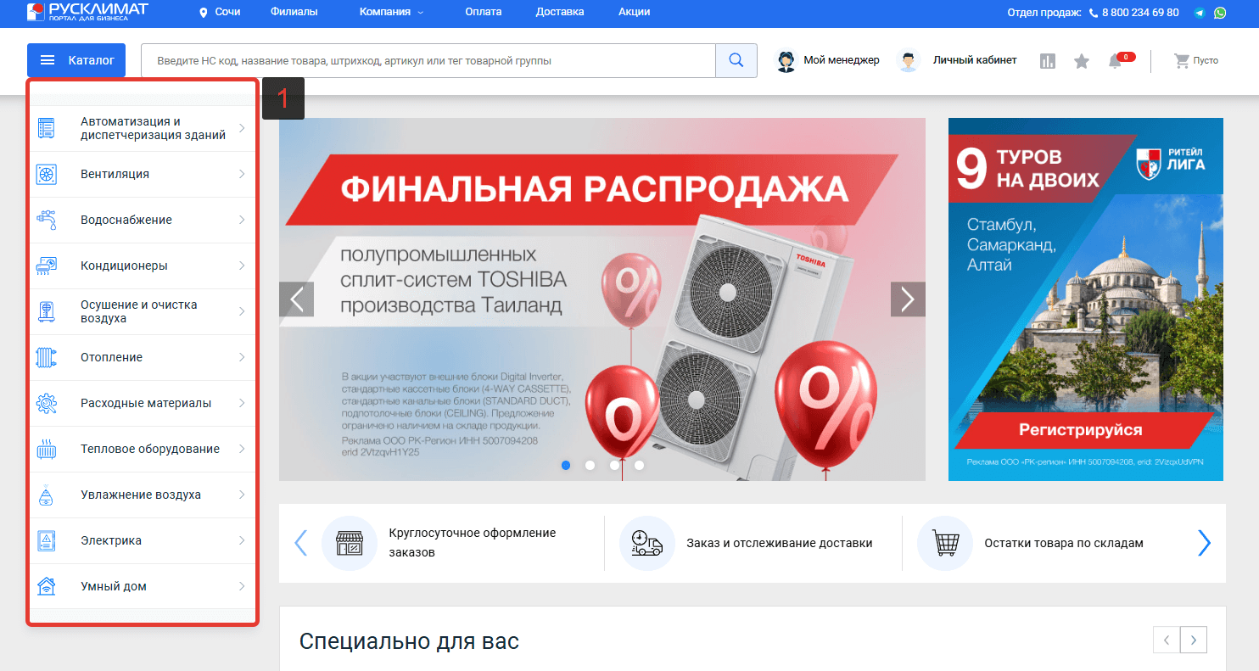Open the Мой менеджер avatar icon

786,61
